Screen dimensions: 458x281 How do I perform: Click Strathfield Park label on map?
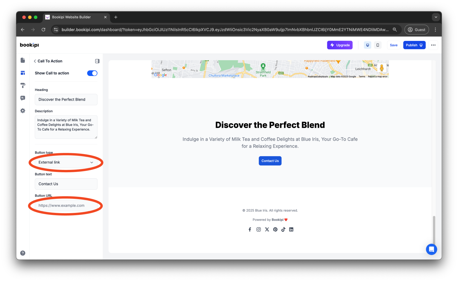click(x=263, y=74)
